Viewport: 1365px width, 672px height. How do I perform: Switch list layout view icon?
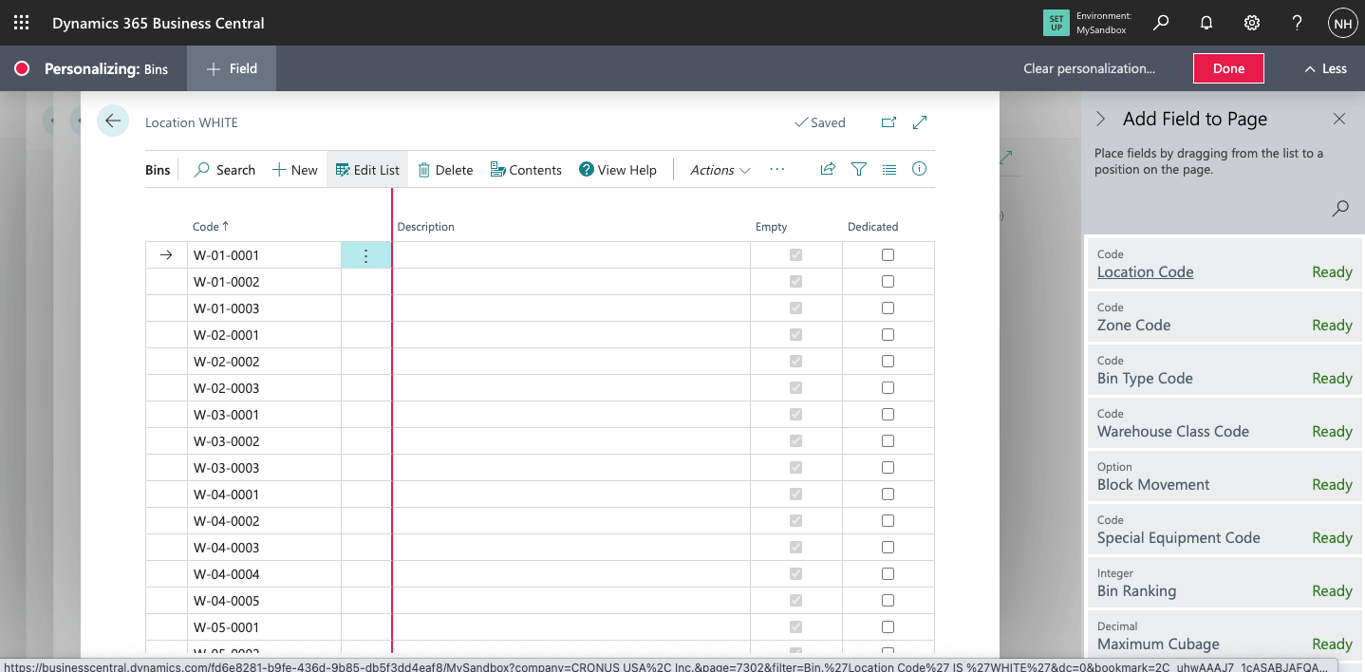pos(889,169)
